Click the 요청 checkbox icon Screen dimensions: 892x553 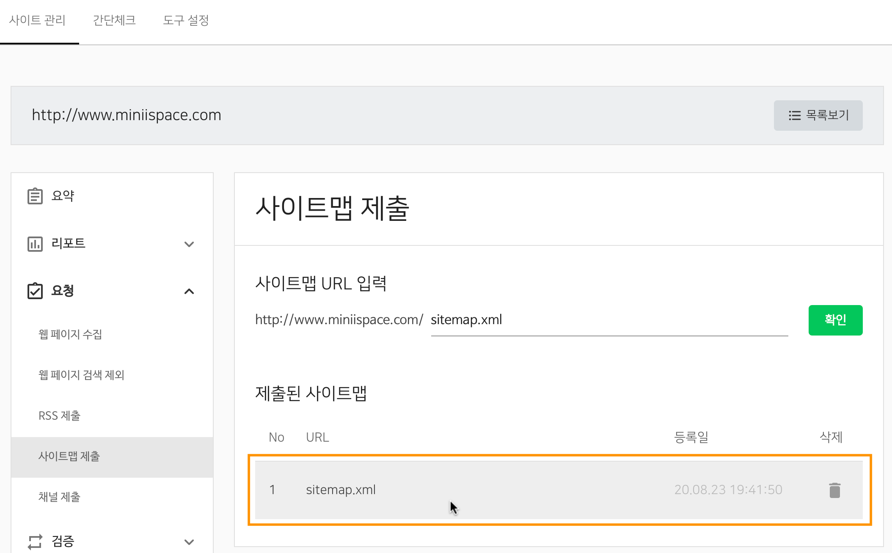(35, 291)
